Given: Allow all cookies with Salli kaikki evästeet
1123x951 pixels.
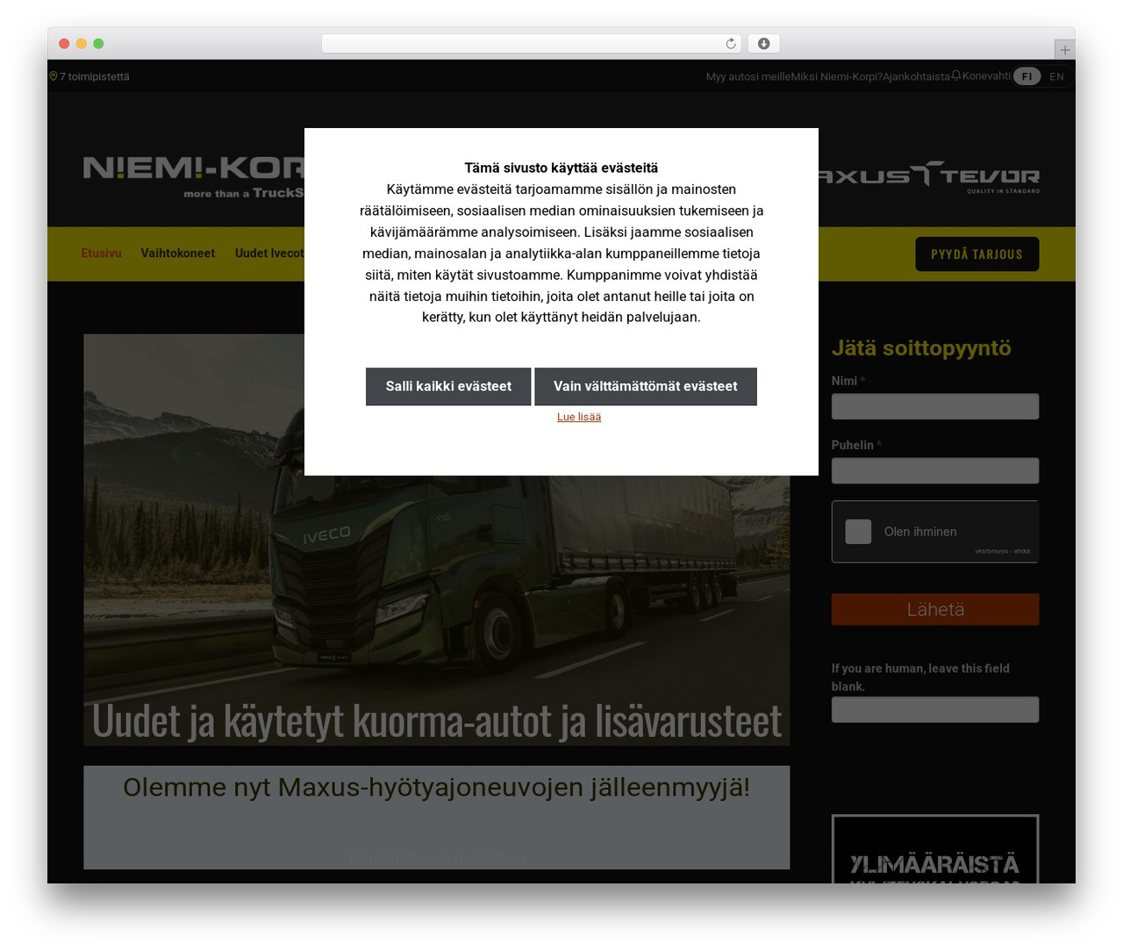Looking at the screenshot, I should click(448, 387).
